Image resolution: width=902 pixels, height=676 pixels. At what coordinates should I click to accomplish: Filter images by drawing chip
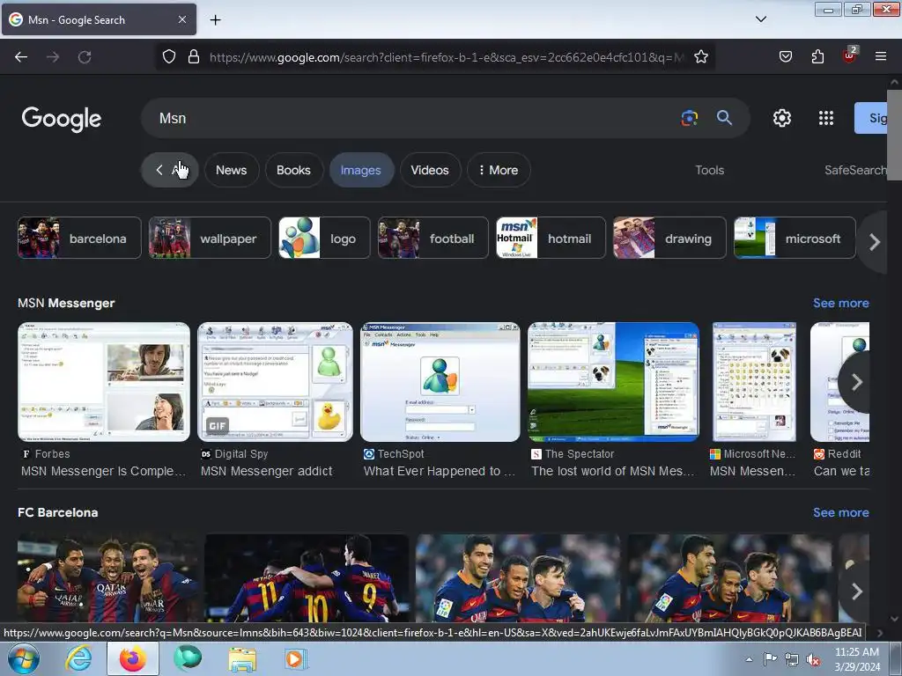coord(669,238)
